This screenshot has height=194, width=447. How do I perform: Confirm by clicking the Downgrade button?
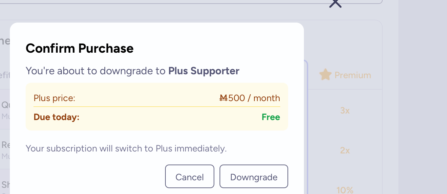(254, 177)
